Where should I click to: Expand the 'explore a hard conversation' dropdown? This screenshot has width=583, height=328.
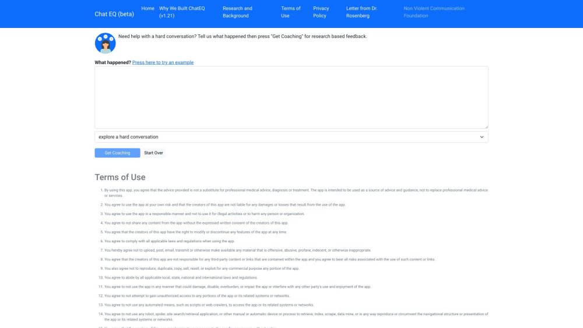291,137
